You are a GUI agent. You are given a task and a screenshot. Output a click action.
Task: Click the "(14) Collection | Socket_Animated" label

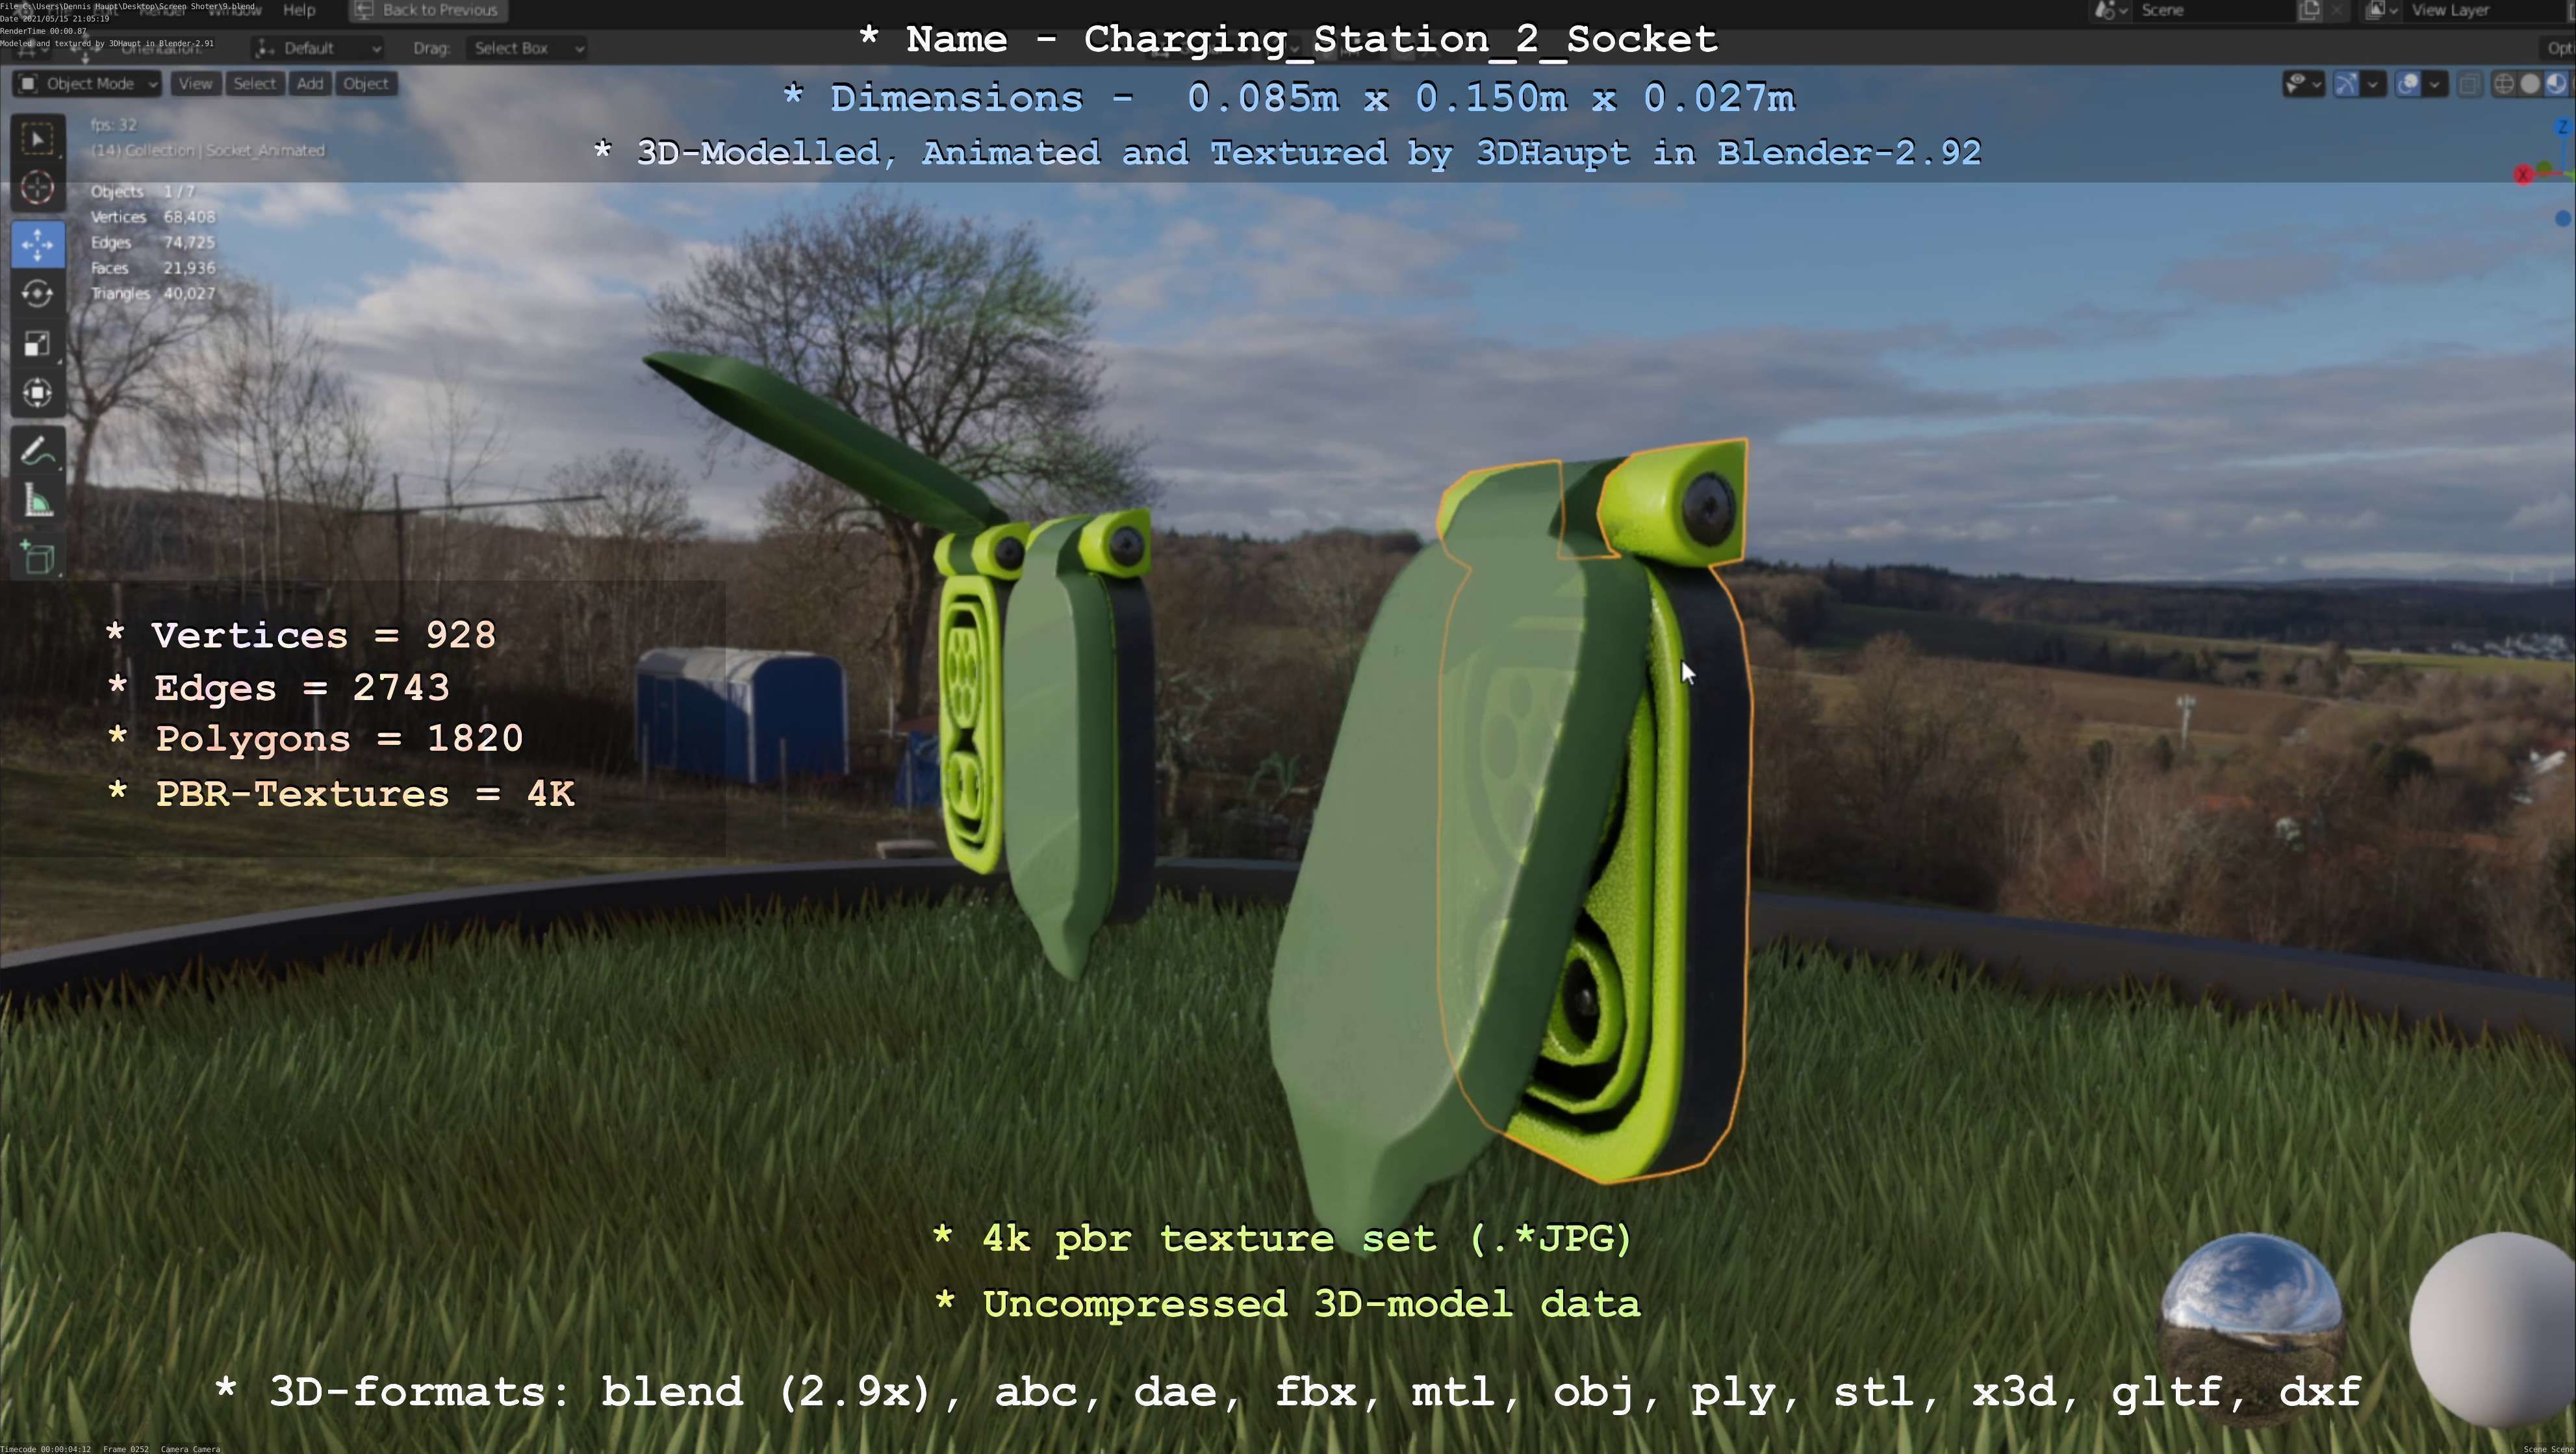coord(208,151)
